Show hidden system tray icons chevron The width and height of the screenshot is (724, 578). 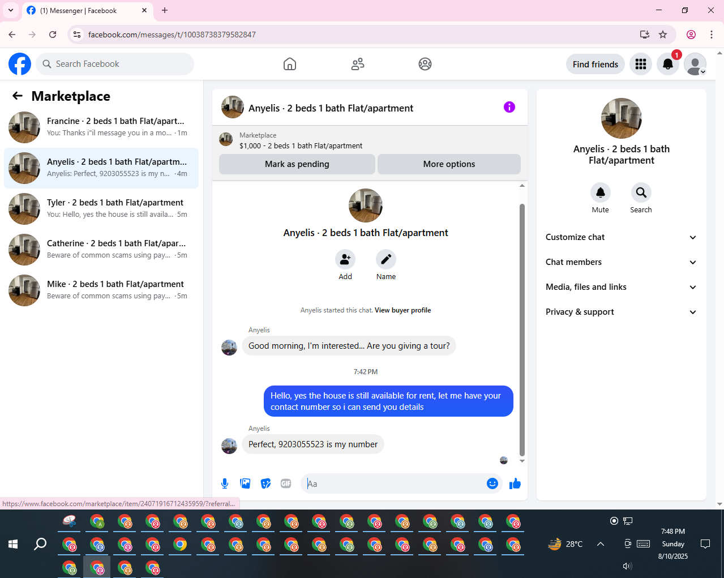tap(601, 544)
